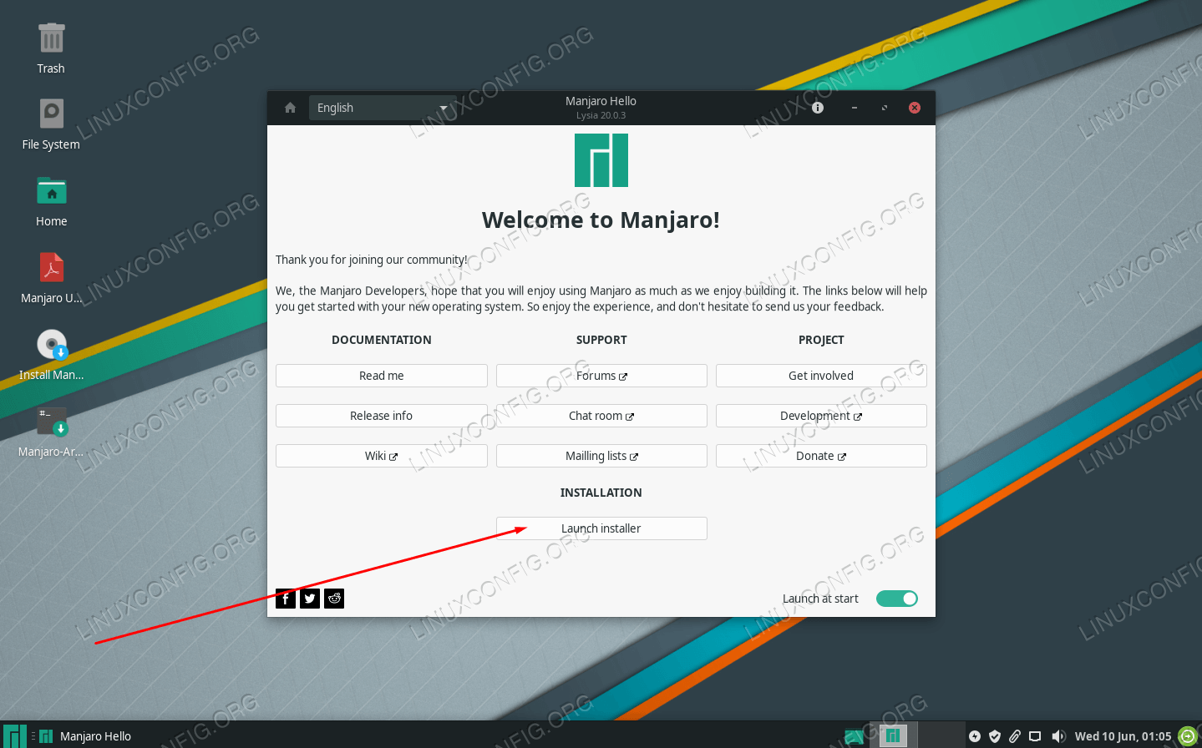This screenshot has height=748, width=1202.
Task: Switch to the Manjaro workspace thumbnail in the taskbar
Action: 894,735
